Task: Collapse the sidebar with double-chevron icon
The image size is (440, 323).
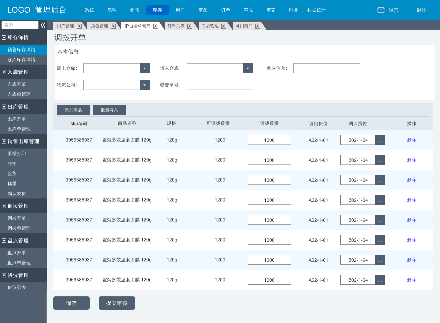Action: (x=43, y=25)
